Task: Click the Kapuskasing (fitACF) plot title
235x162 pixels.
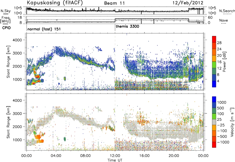Action: [x=55, y=3]
